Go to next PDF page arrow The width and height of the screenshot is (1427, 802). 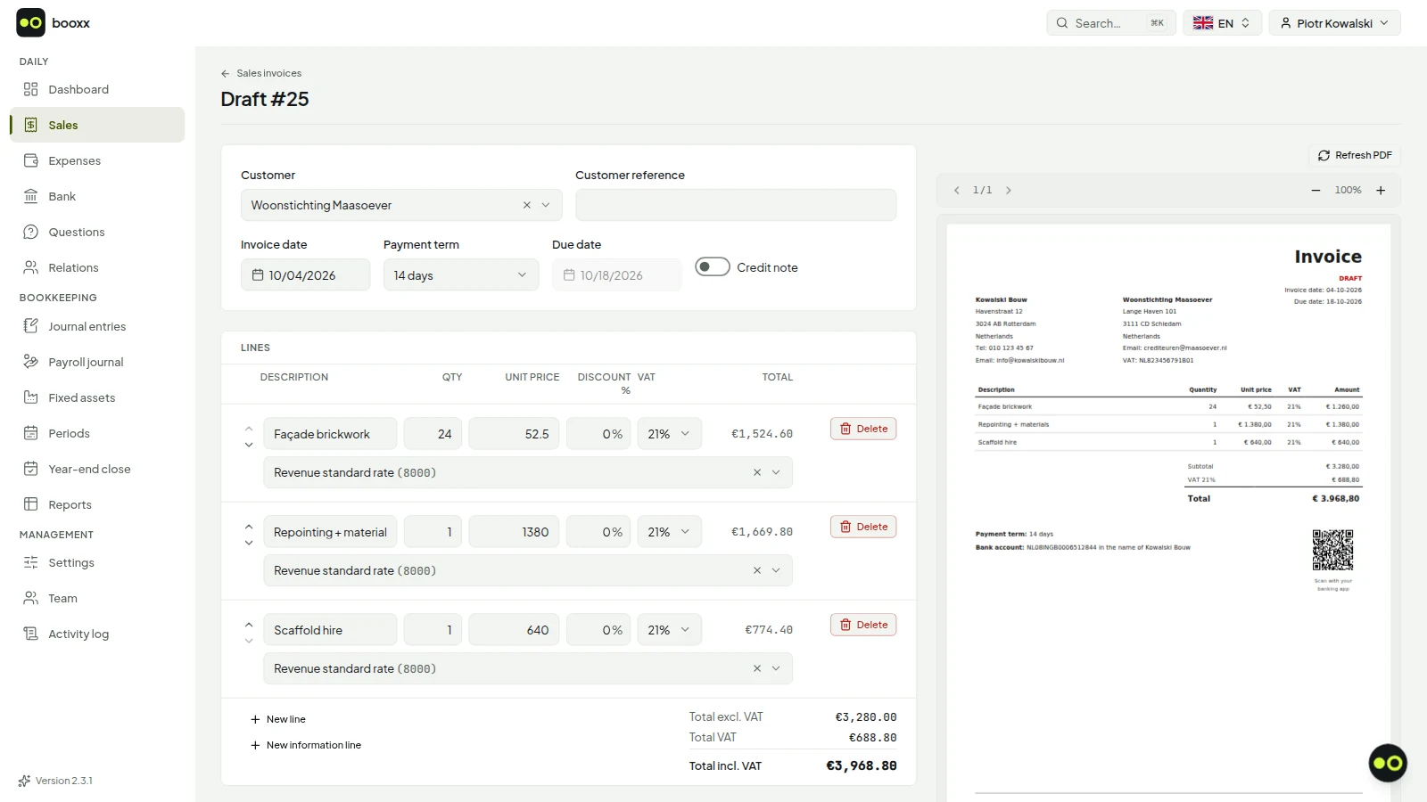tap(1009, 191)
